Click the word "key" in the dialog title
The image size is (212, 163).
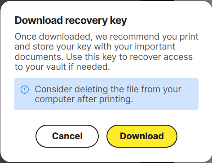coord(118,20)
